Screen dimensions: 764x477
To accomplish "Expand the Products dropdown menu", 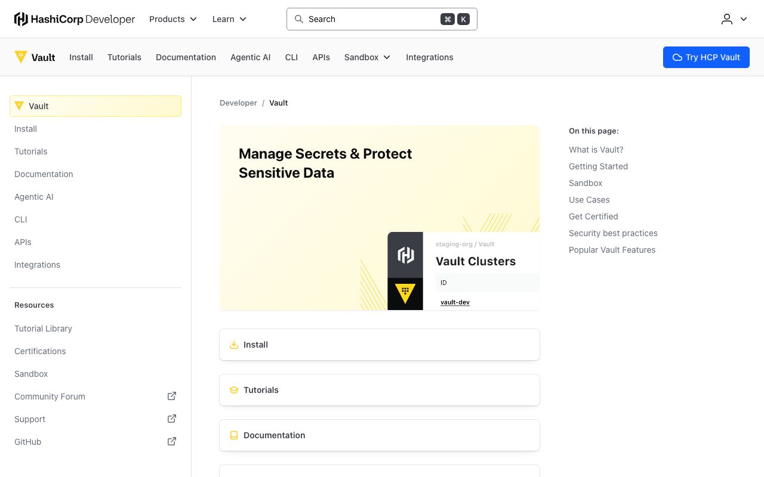I will click(x=173, y=19).
